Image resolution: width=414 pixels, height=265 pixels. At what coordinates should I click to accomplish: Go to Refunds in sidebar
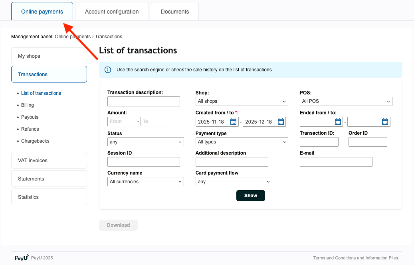pos(30,129)
